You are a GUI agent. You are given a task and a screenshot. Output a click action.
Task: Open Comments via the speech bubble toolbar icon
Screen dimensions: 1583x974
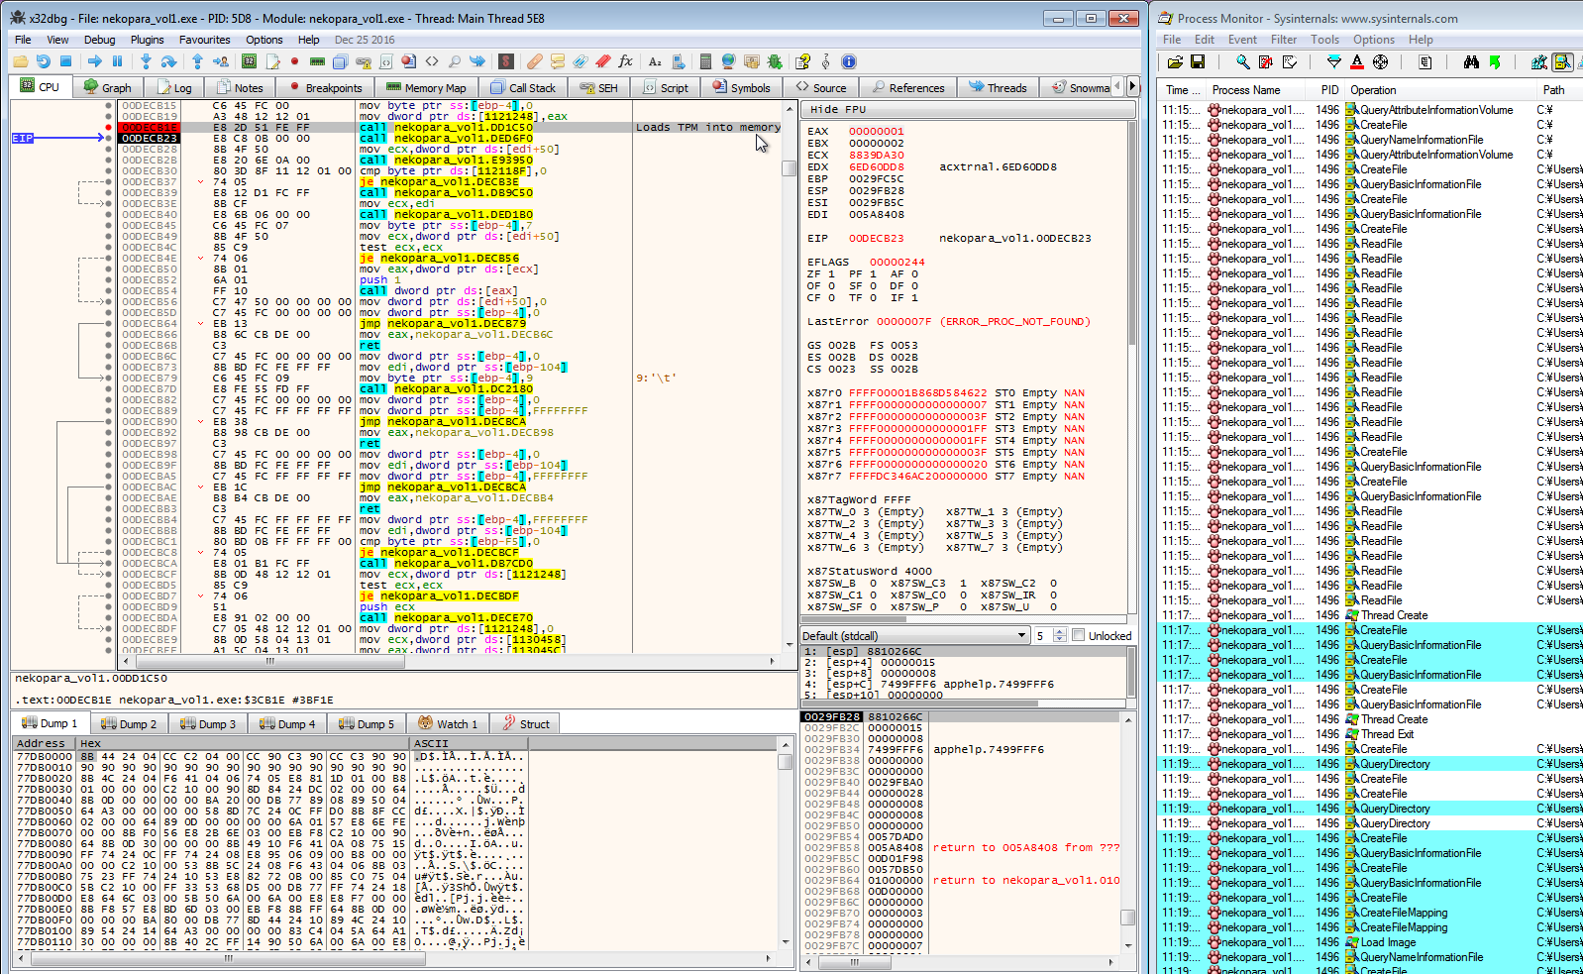(x=558, y=61)
